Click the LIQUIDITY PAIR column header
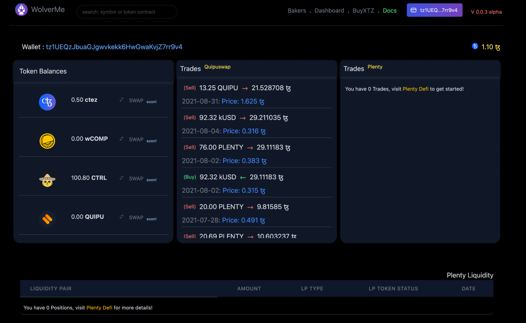Image resolution: width=526 pixels, height=323 pixels. 51,289
